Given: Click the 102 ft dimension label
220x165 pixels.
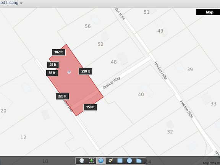Looking at the screenshot, I should coord(58,52).
